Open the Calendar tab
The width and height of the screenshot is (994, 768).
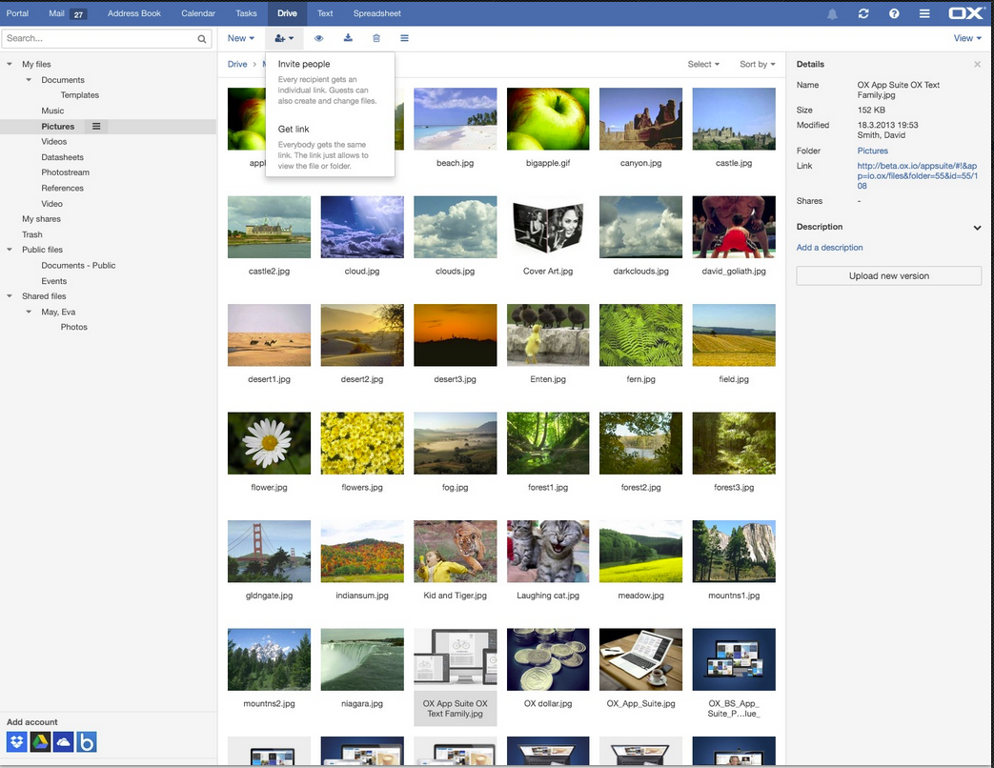(198, 13)
